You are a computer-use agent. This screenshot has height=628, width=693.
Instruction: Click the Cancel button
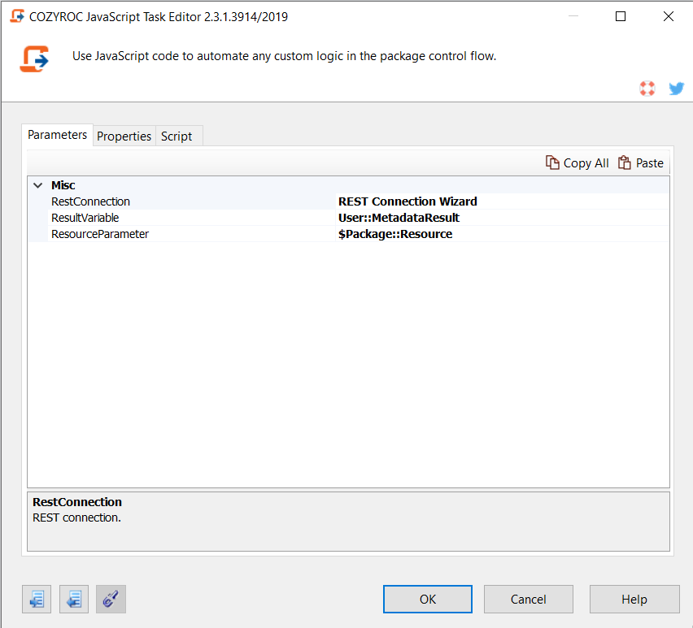pyautogui.click(x=528, y=600)
